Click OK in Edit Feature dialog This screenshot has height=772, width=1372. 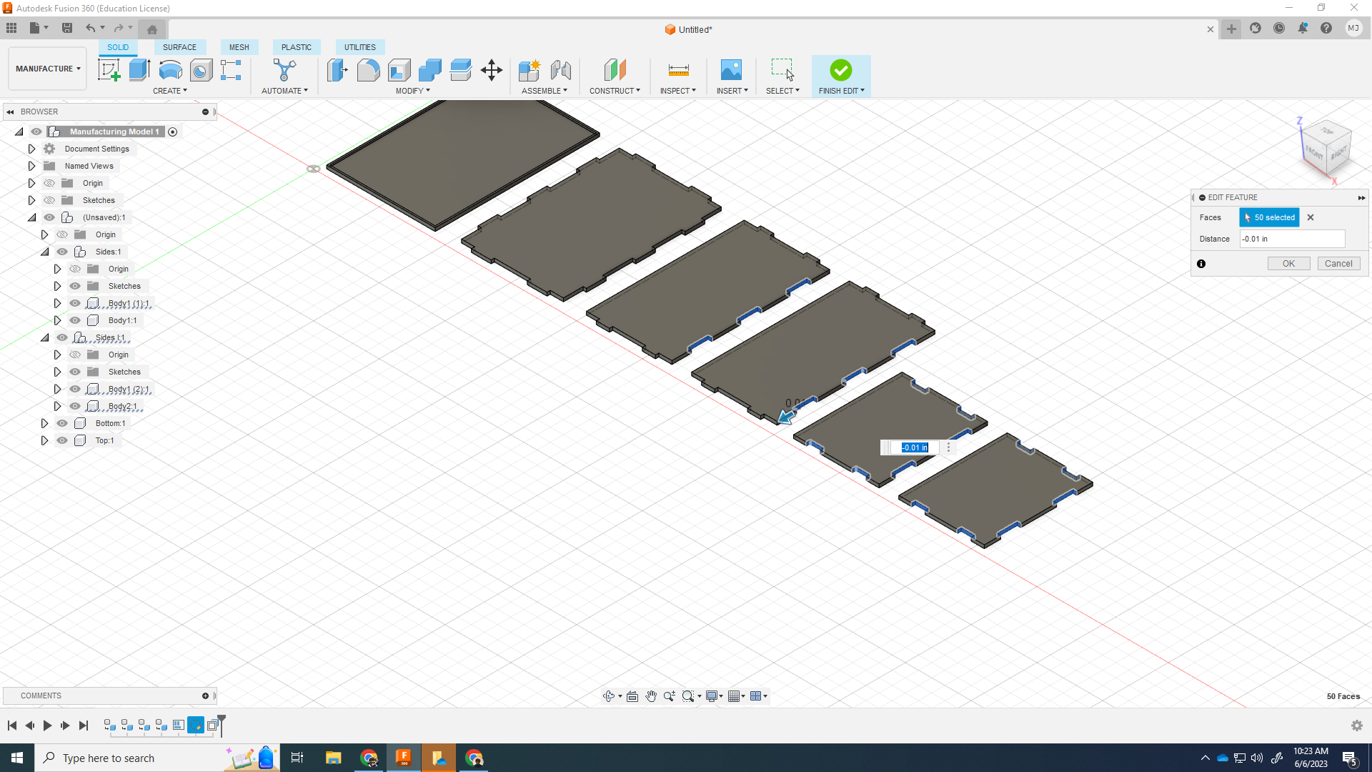[1288, 264]
